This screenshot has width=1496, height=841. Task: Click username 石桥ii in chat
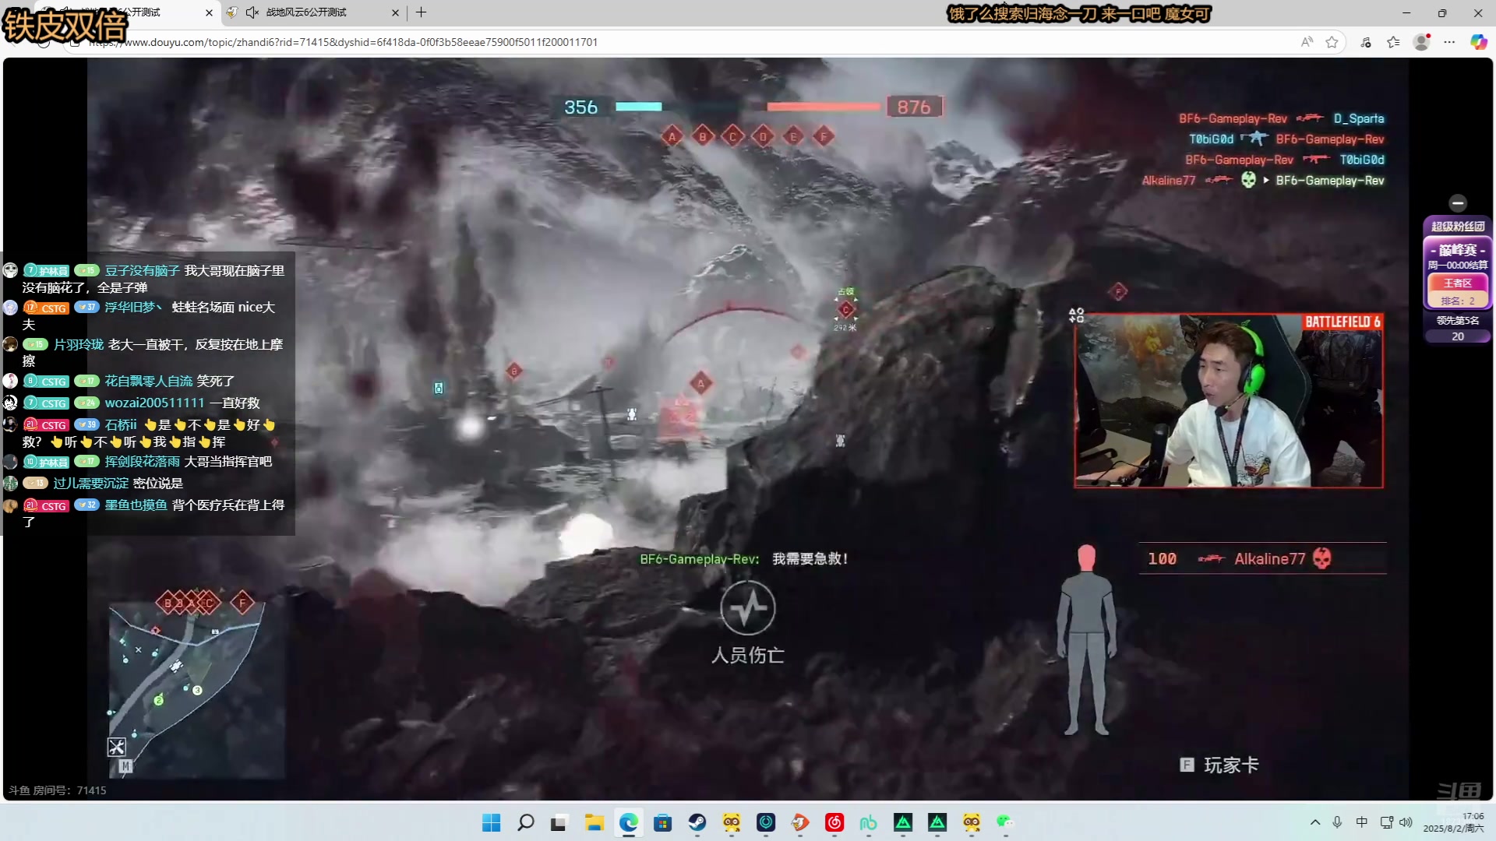pyautogui.click(x=121, y=424)
